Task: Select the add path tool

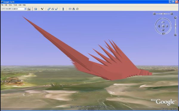Action: pyautogui.click(x=53, y=9)
